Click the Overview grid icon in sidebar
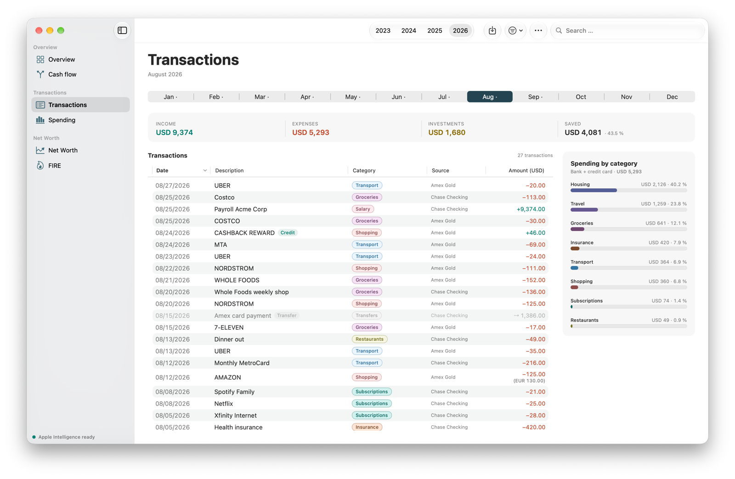Viewport: 735px width, 479px height. (40, 59)
